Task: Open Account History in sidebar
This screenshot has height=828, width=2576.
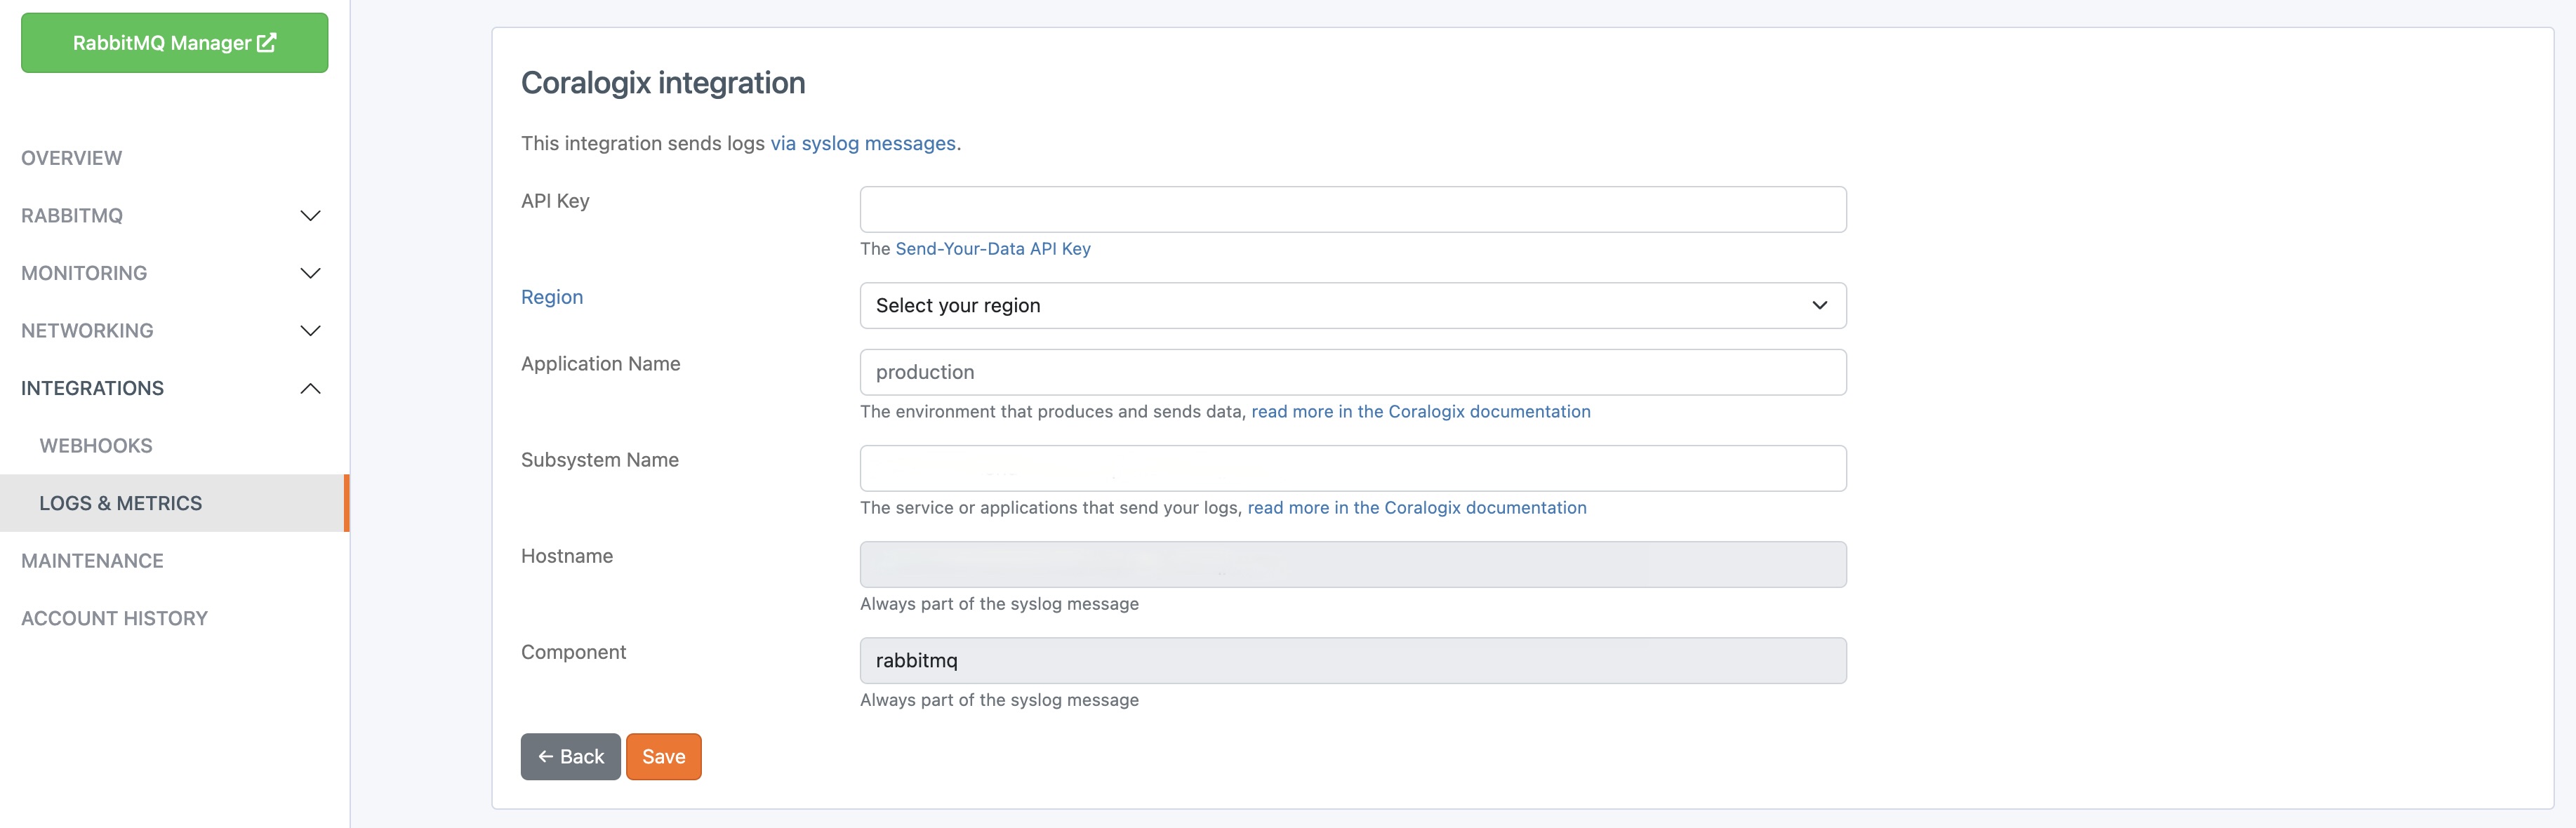Action: click(115, 619)
